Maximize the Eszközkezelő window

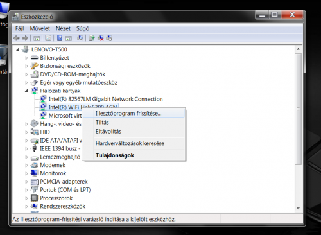(274, 15)
